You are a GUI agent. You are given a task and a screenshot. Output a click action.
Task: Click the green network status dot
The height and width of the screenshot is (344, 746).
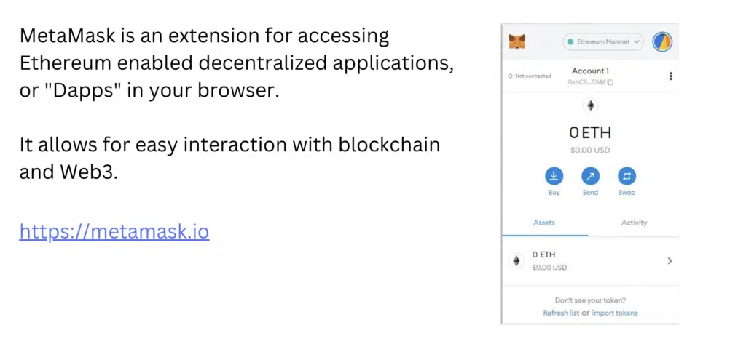tap(571, 41)
